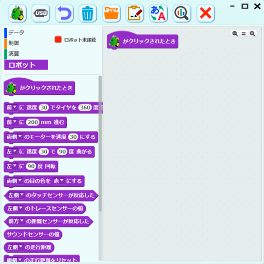This screenshot has height=264, width=264.
Task: Open 左 dropdown in 曲がる block
Action: point(11,152)
